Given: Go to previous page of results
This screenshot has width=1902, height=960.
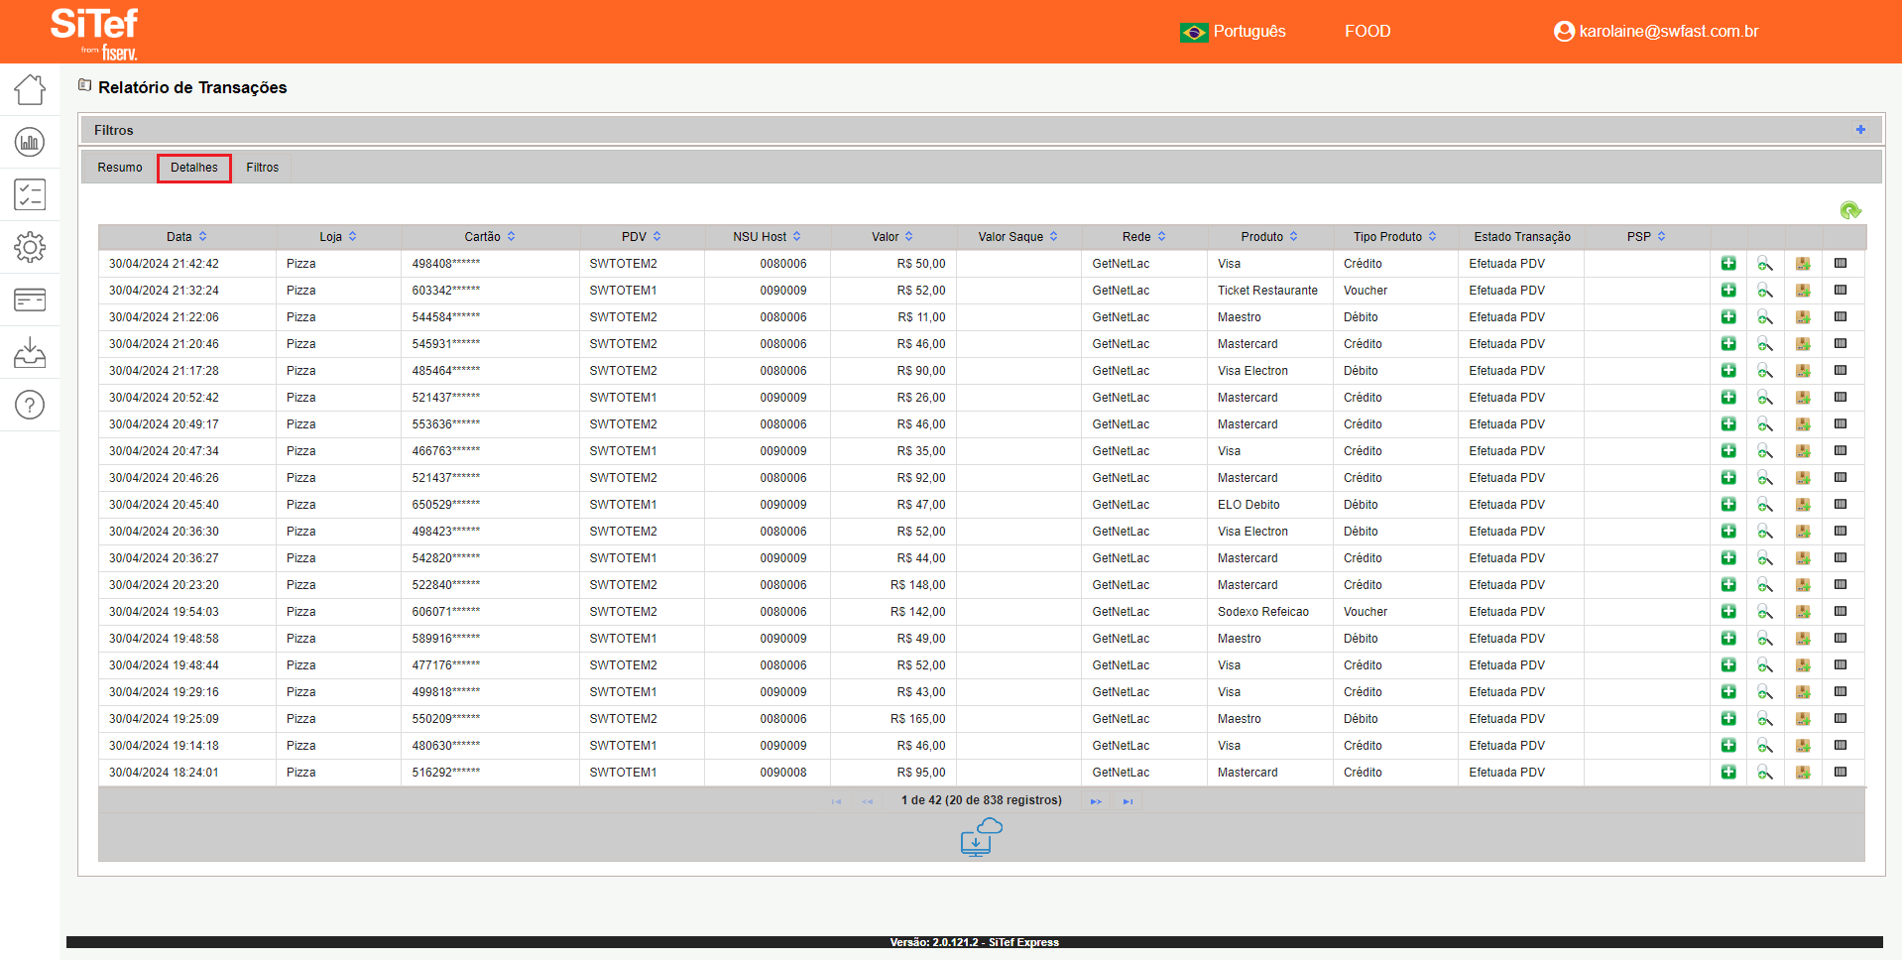Looking at the screenshot, I should (868, 801).
